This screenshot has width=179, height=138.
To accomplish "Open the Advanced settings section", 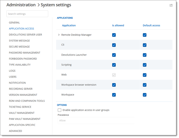I will [15, 131].
